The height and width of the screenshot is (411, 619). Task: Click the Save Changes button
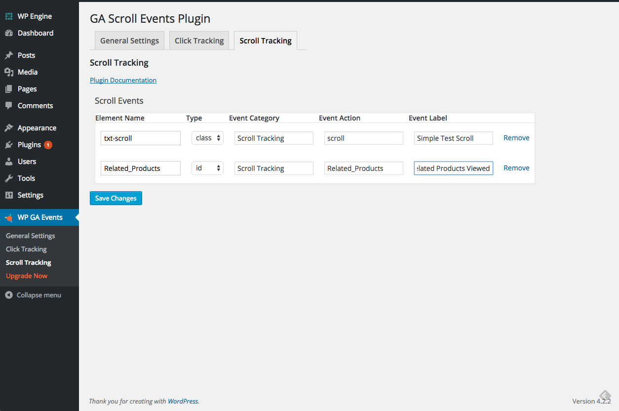[116, 198]
